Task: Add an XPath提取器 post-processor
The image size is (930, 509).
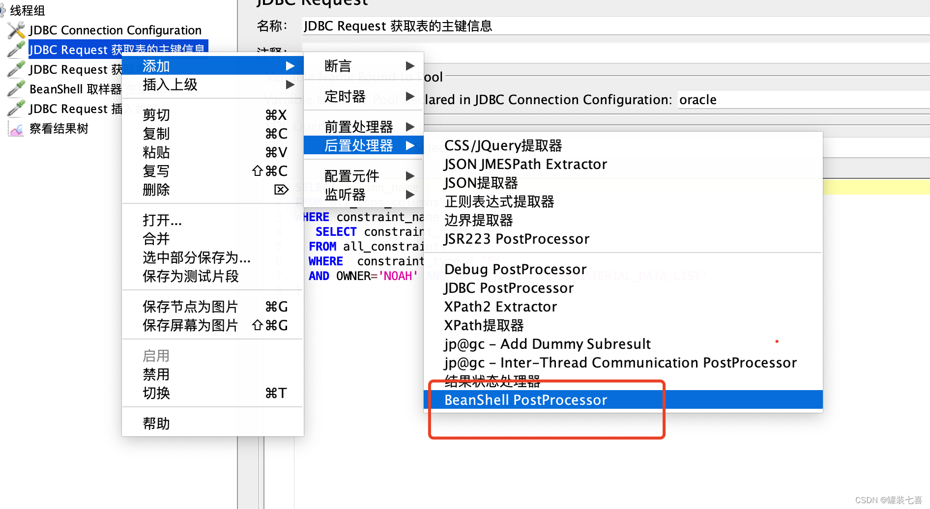Action: (623, 325)
